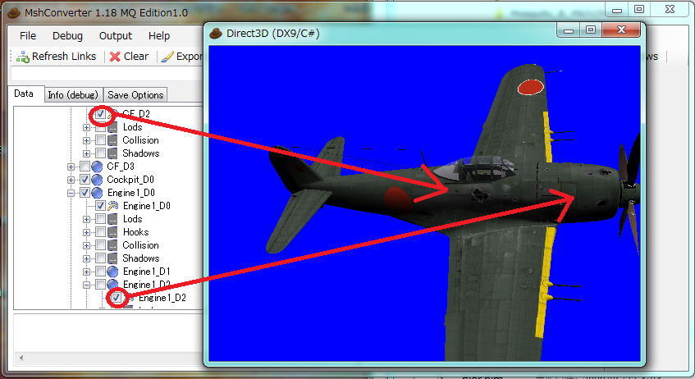Select the Hooks tree label

[135, 232]
